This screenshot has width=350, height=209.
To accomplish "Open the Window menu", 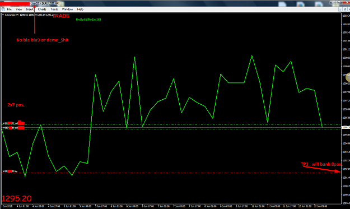I will (67, 9).
